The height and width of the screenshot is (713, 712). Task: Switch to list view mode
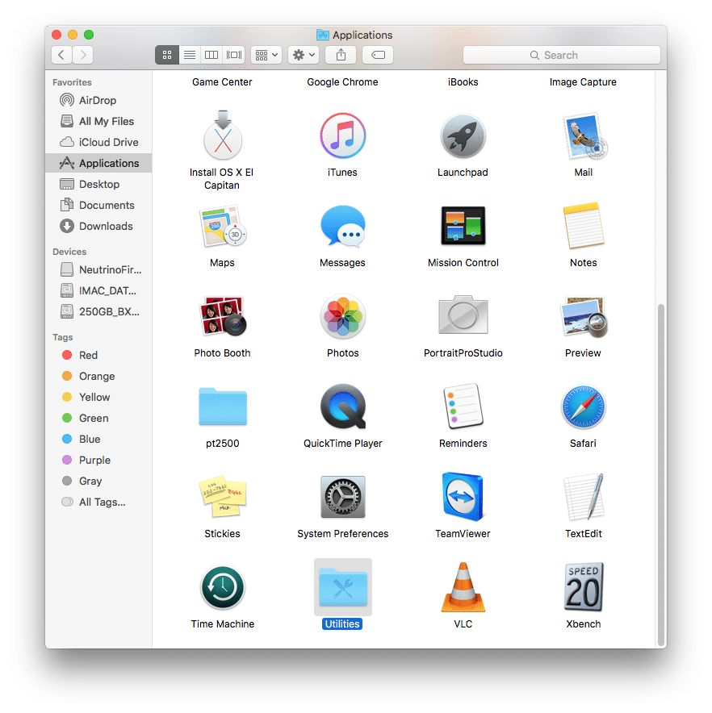click(189, 55)
